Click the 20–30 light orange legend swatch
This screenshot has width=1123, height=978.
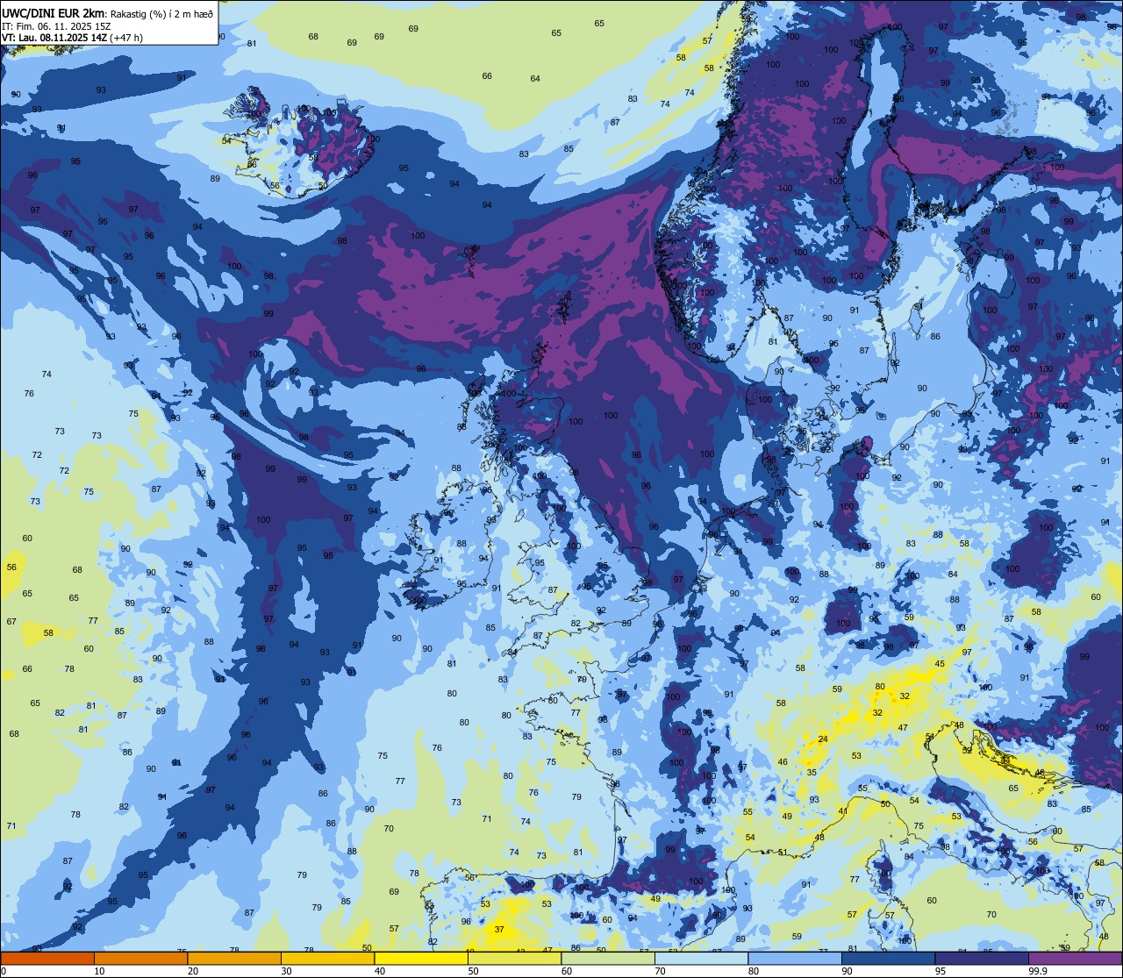(x=234, y=958)
